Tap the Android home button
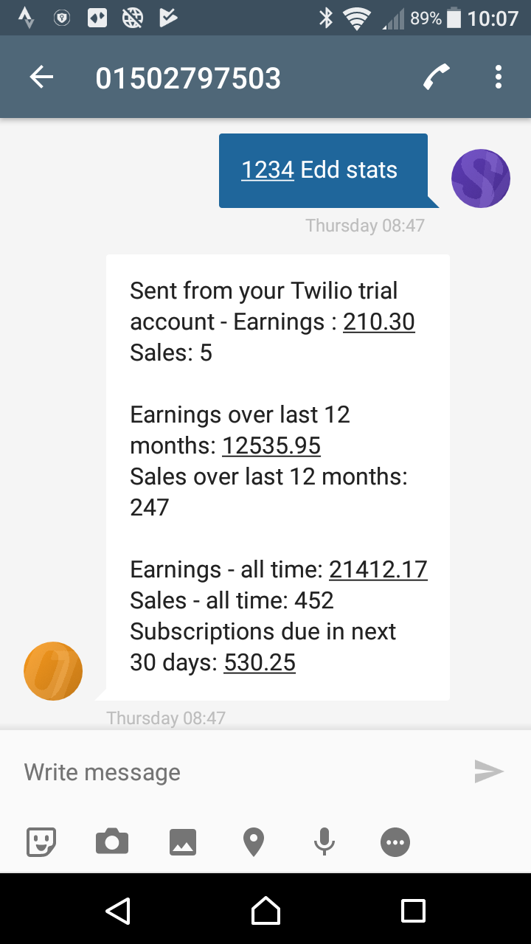 pyautogui.click(x=265, y=910)
